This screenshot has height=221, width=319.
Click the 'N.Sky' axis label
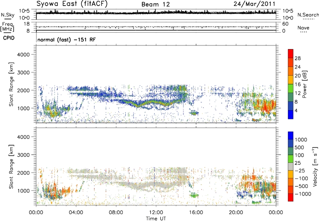[8, 15]
